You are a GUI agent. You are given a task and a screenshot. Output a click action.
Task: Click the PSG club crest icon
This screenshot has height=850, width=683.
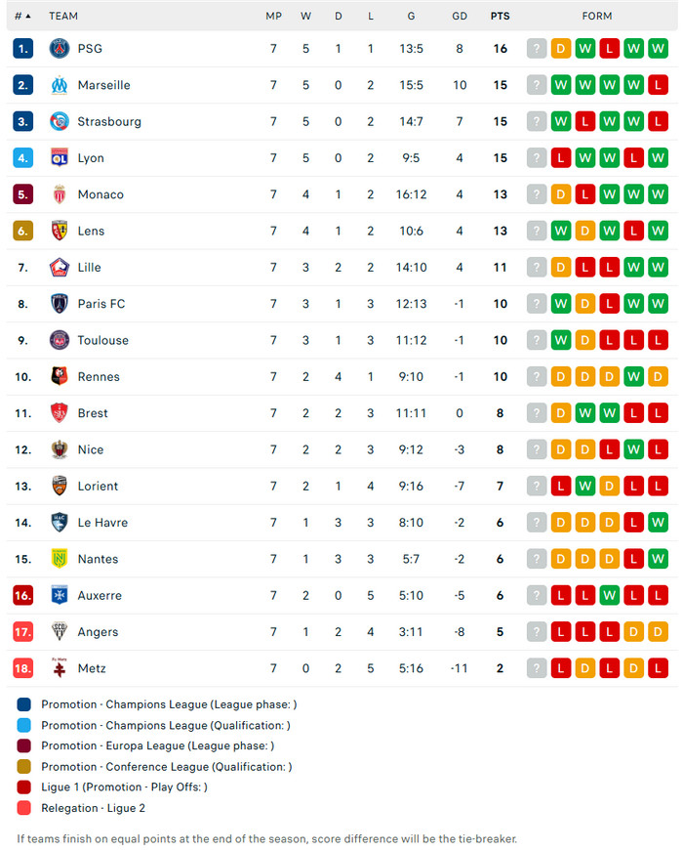coord(60,49)
